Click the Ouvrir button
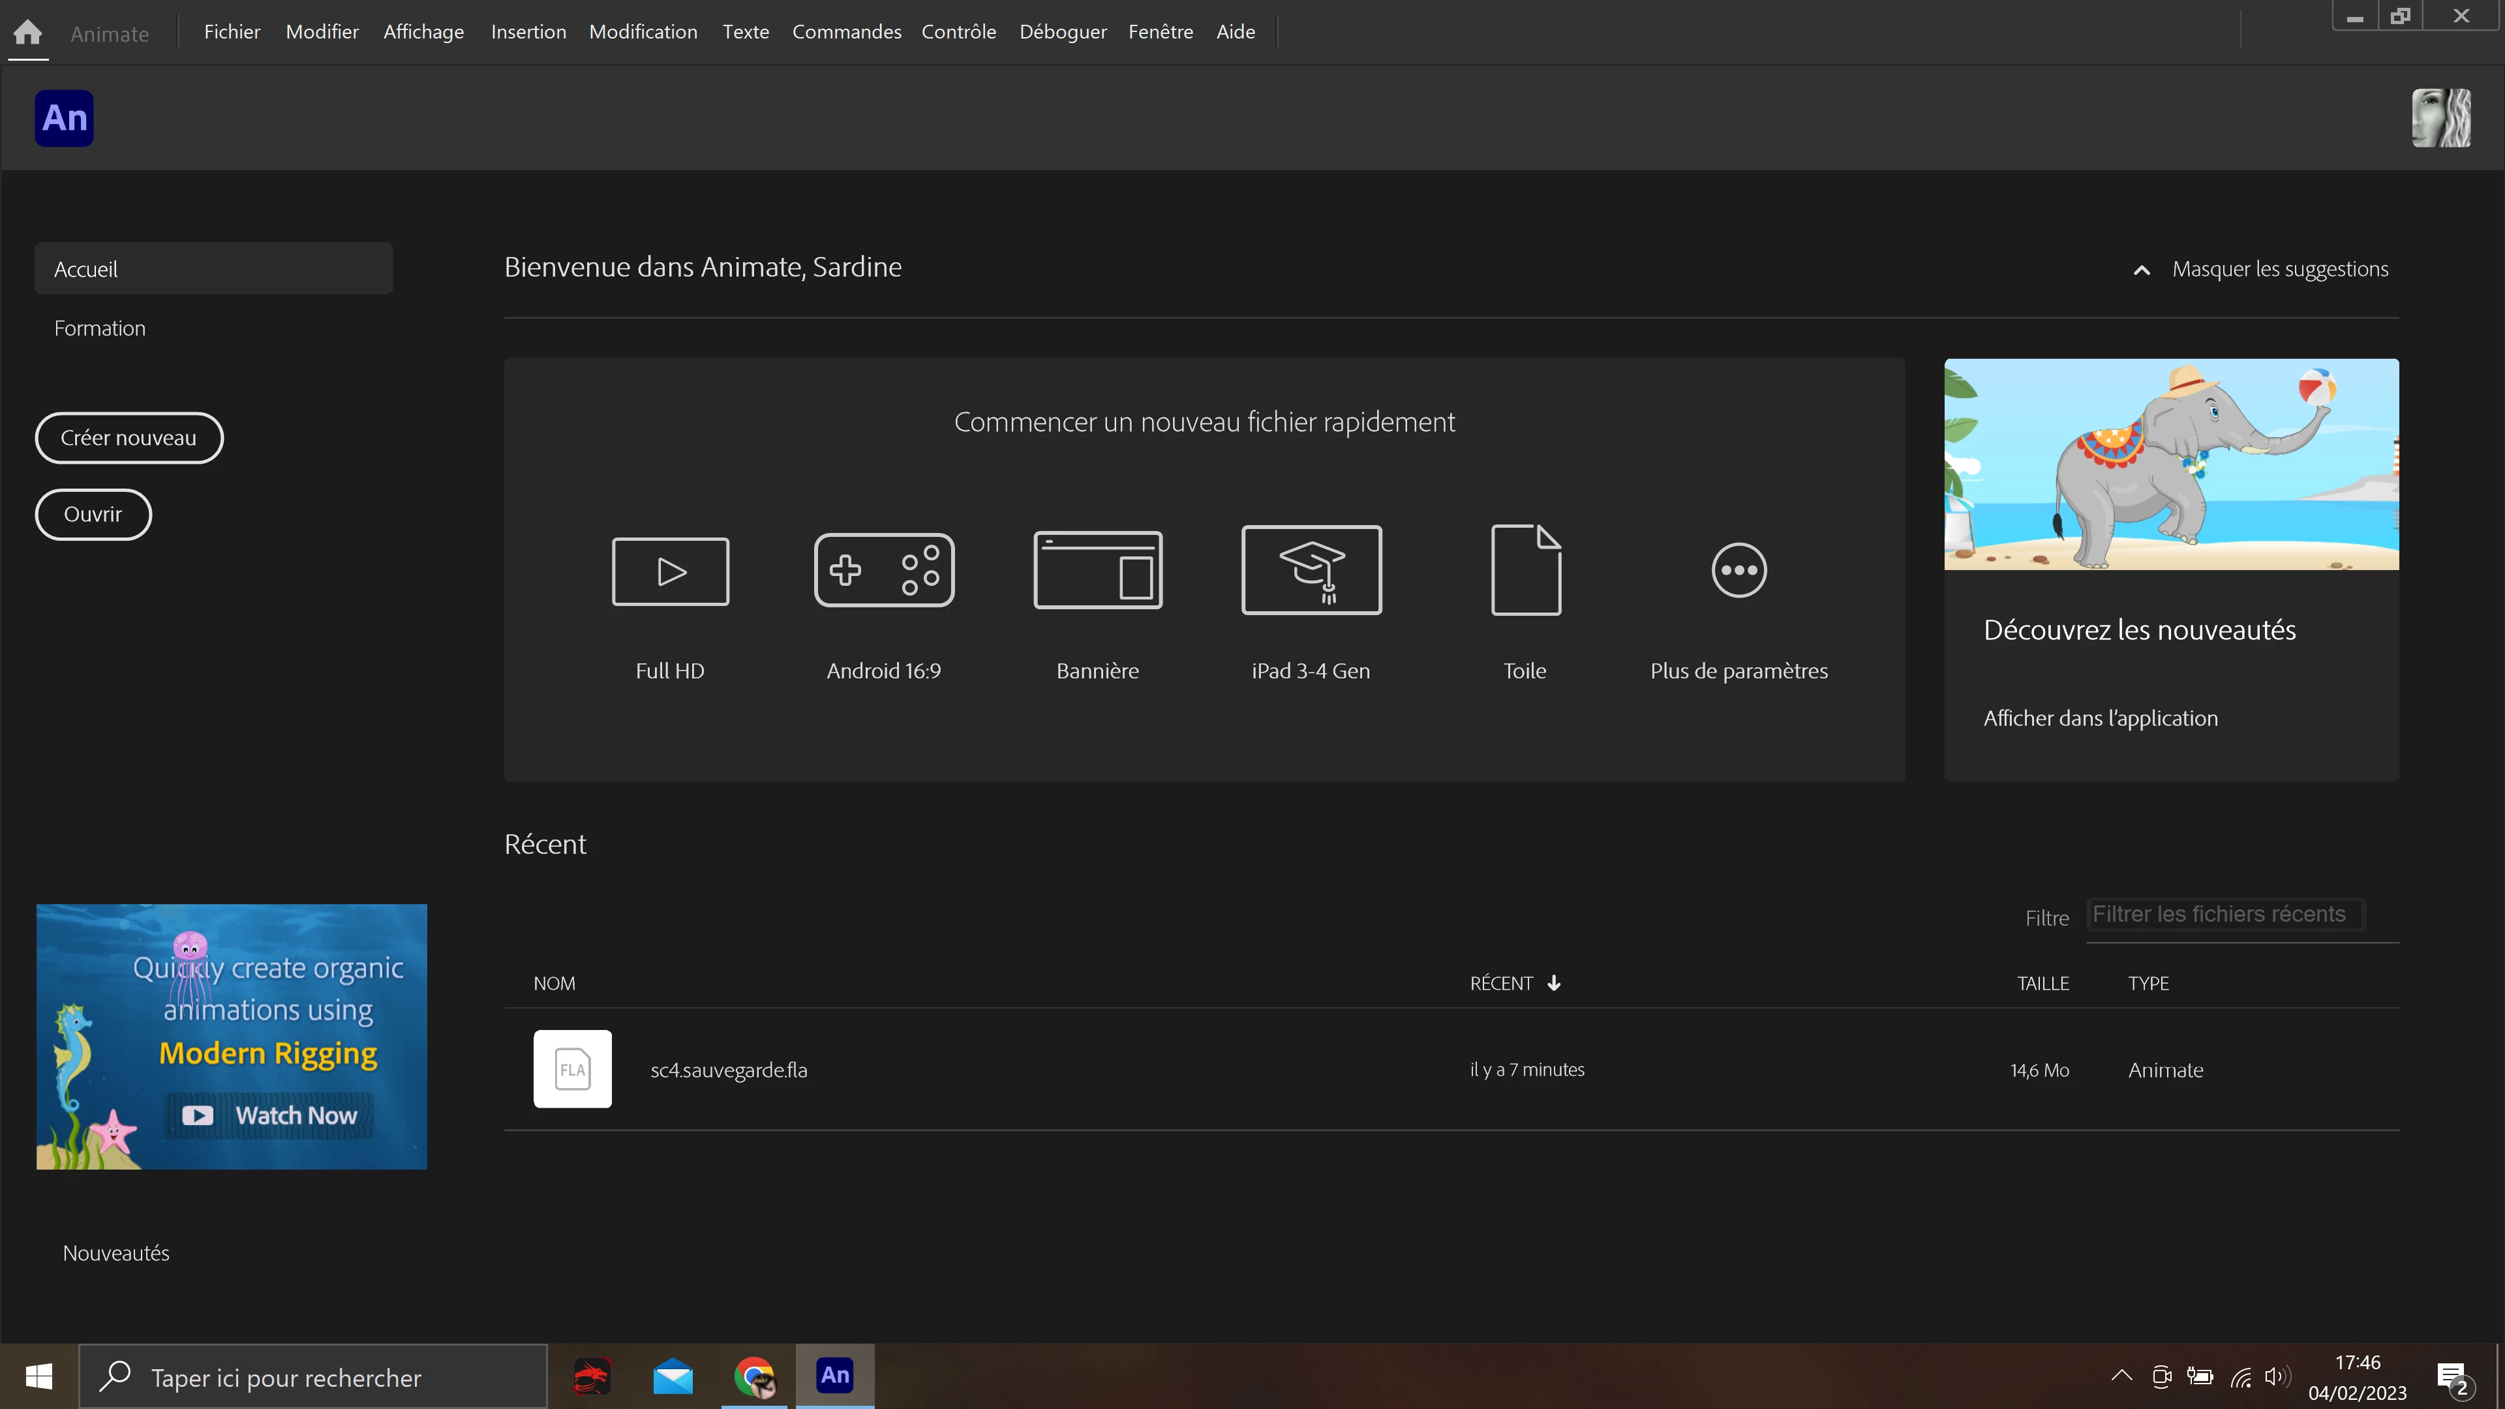This screenshot has width=2505, height=1409. pyautogui.click(x=93, y=513)
